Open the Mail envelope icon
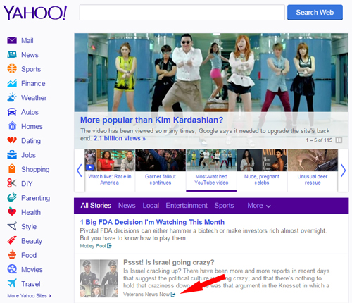 click(12, 40)
